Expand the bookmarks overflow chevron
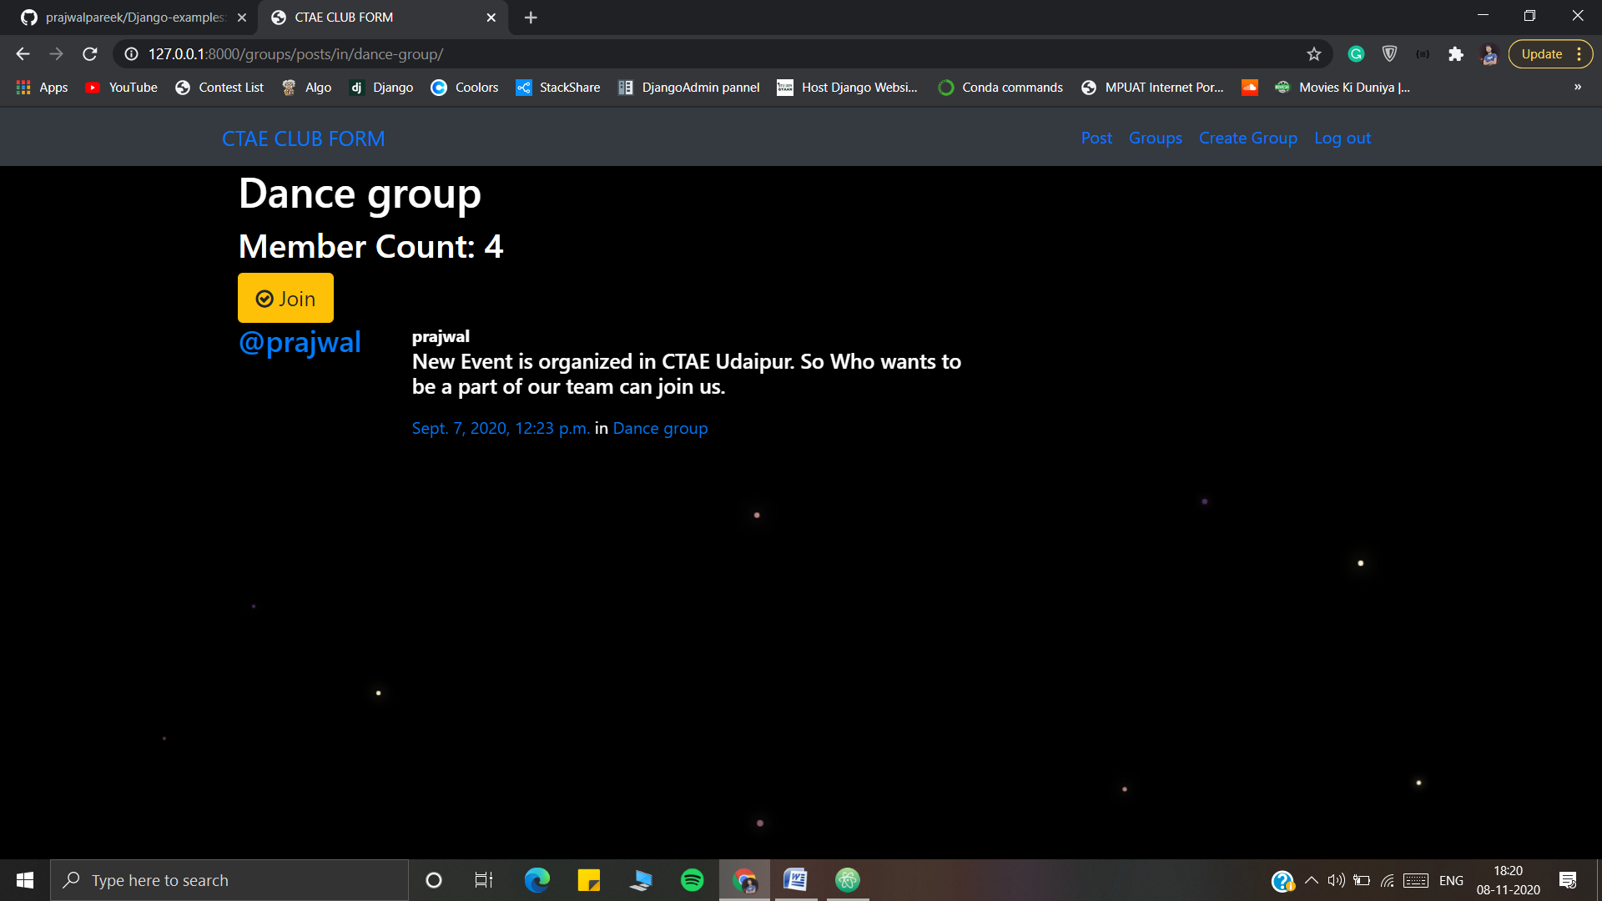This screenshot has width=1602, height=901. click(x=1578, y=87)
